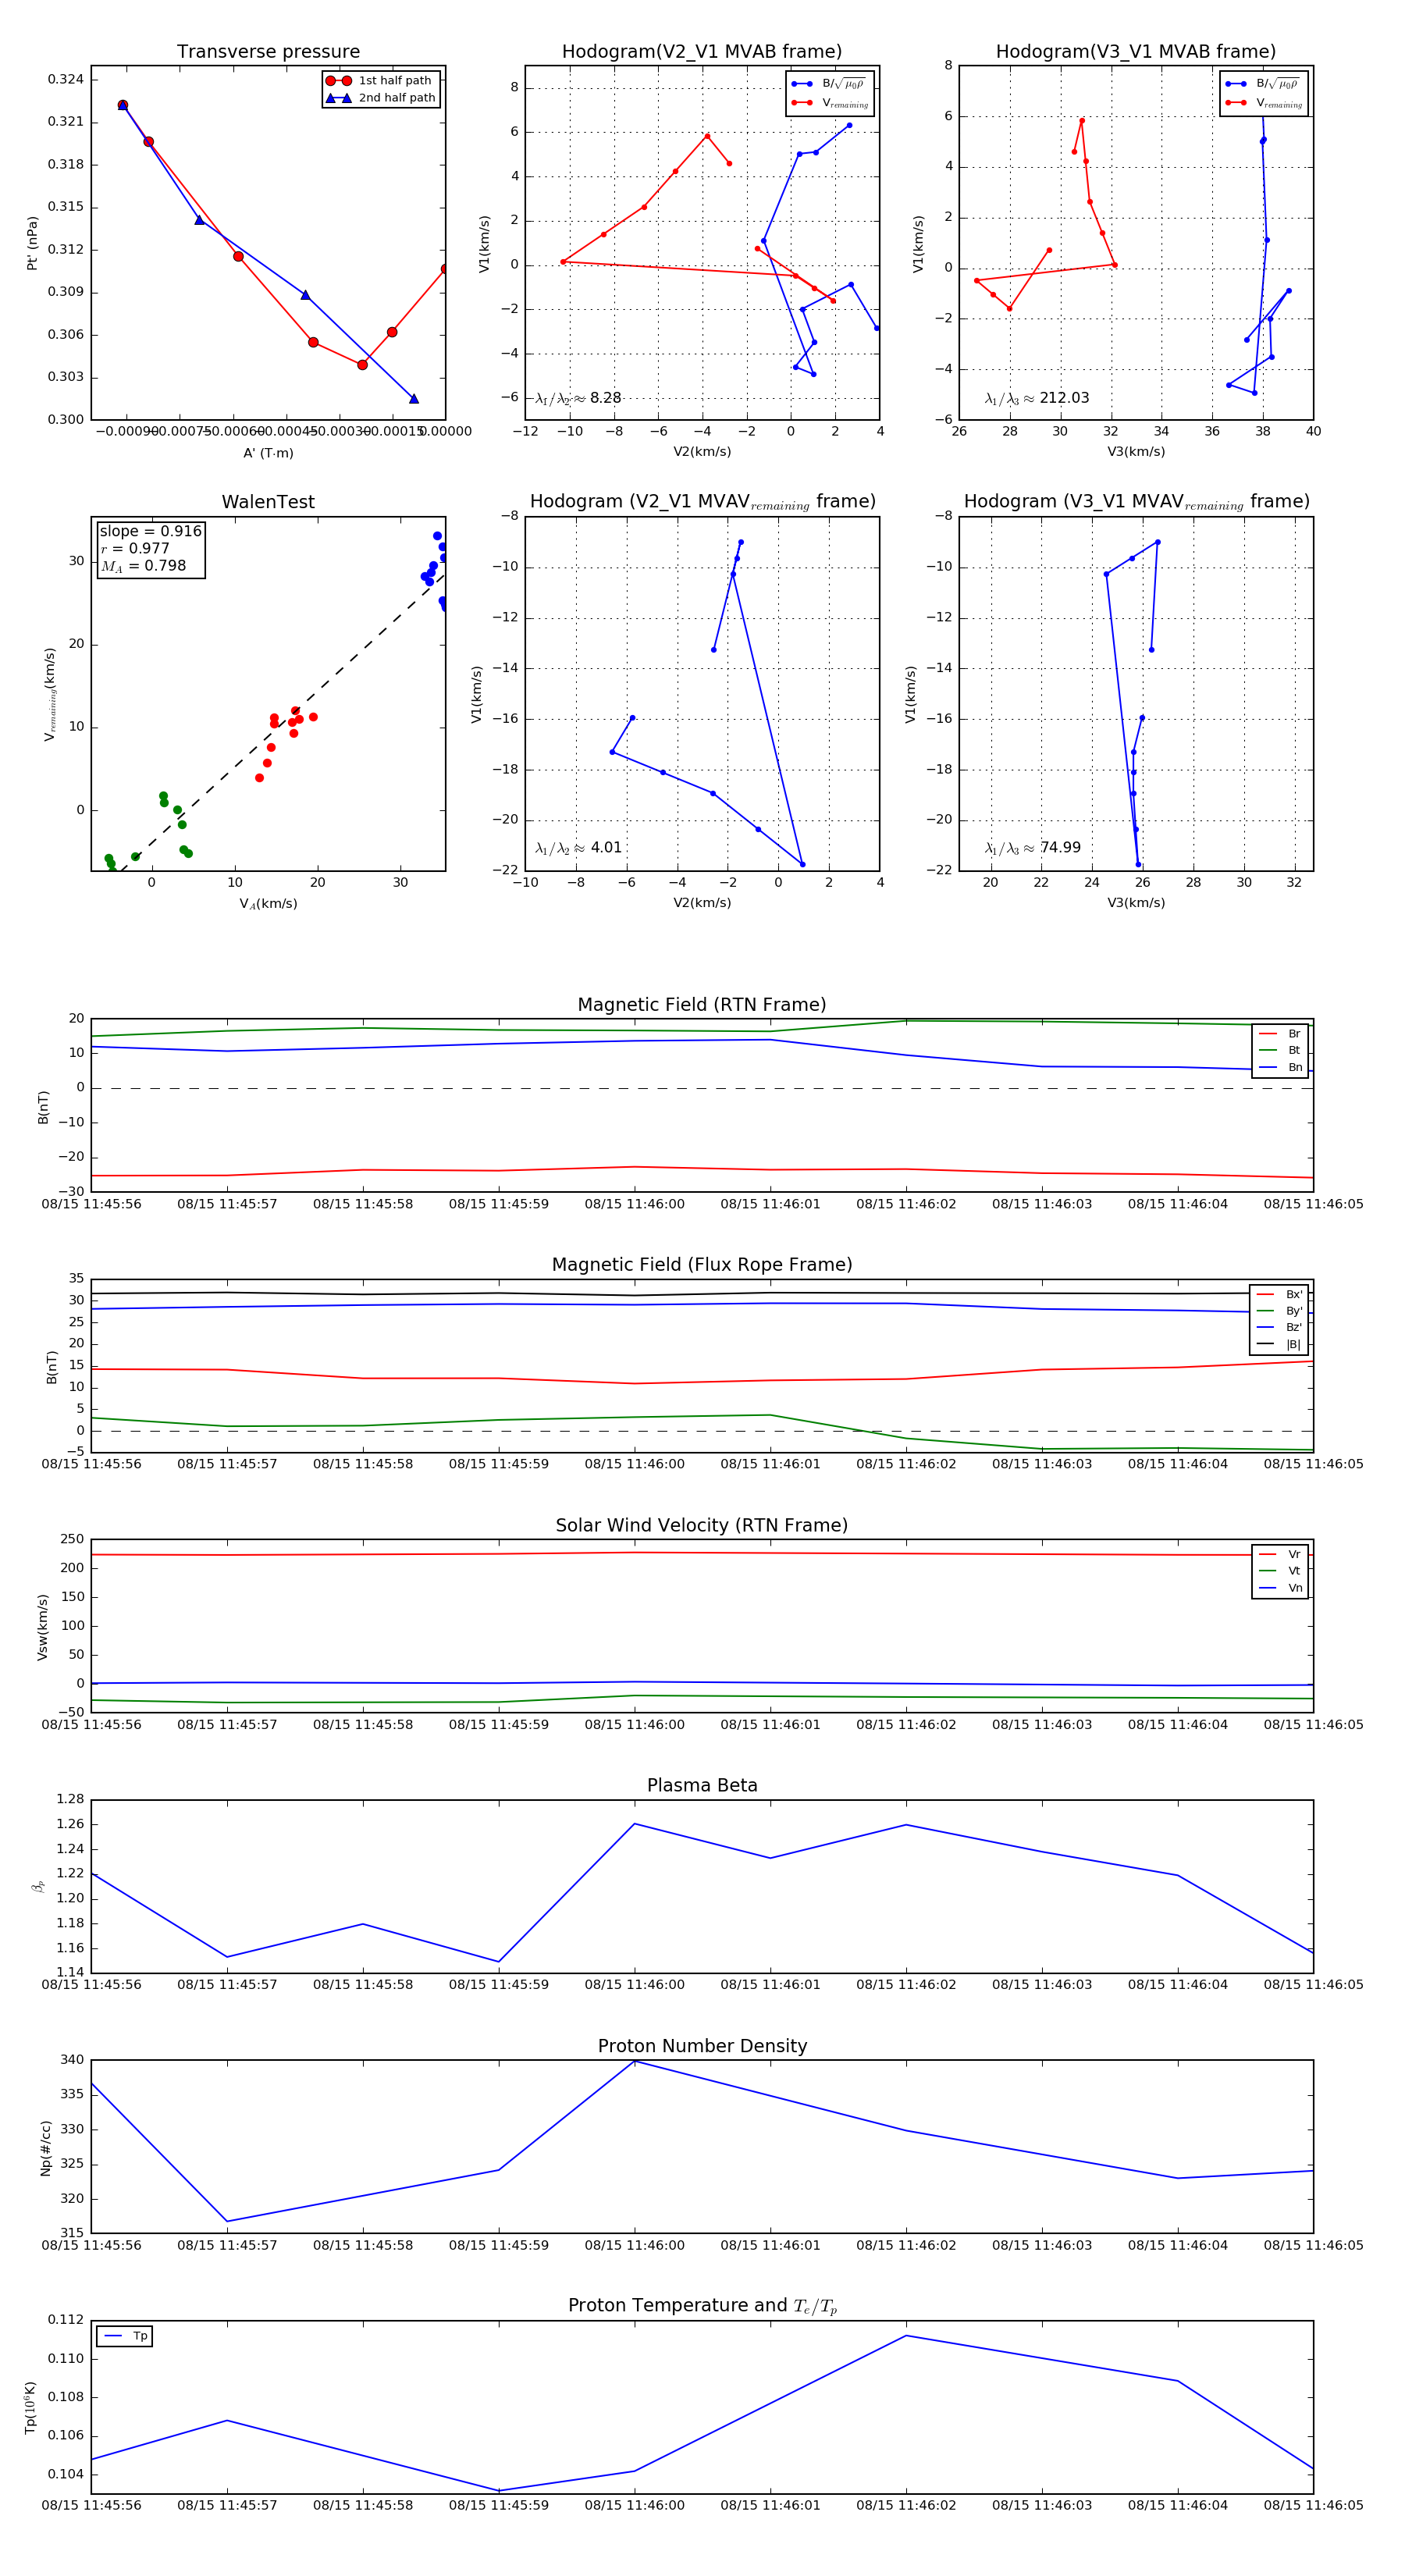This screenshot has width=1405, height=2576.
Task: Click the '08/15 11:46:05' tick under Proton Temperature
Action: click(1313, 2505)
